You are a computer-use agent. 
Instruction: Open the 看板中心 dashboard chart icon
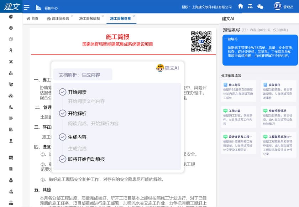click(x=38, y=7)
